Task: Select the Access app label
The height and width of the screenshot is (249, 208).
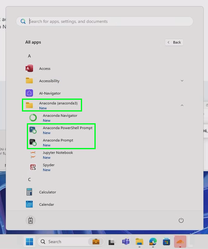Action: coord(45,69)
